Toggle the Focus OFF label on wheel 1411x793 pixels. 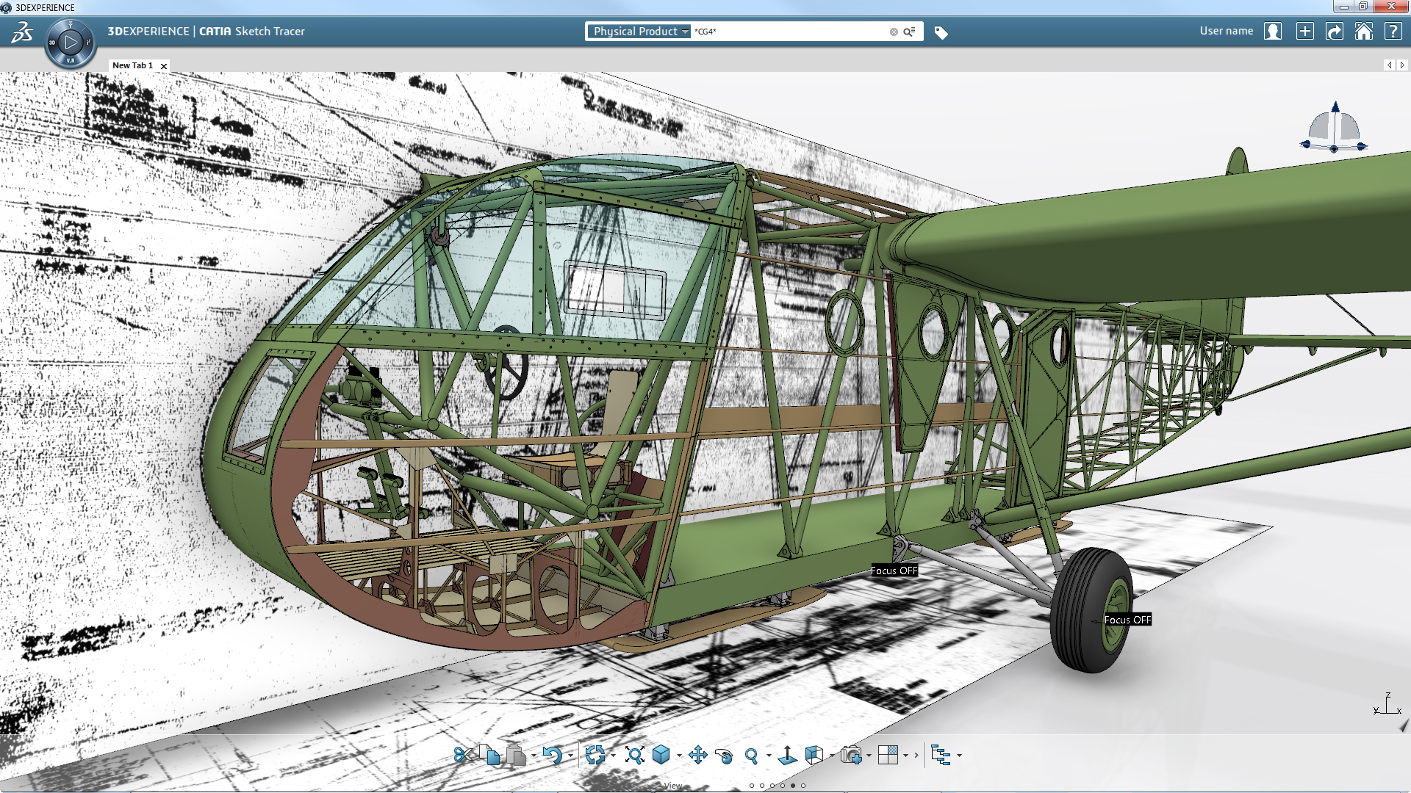click(1127, 620)
